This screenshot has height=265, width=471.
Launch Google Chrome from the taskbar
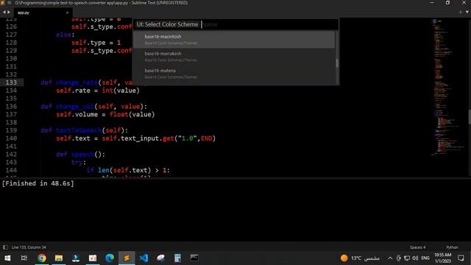(42, 258)
